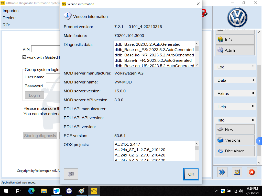Click the red cancel X icon
The height and width of the screenshot is (196, 262).
252,173
